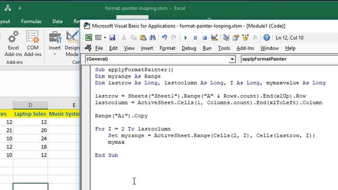Click the cell with value 21

coord(6,130)
